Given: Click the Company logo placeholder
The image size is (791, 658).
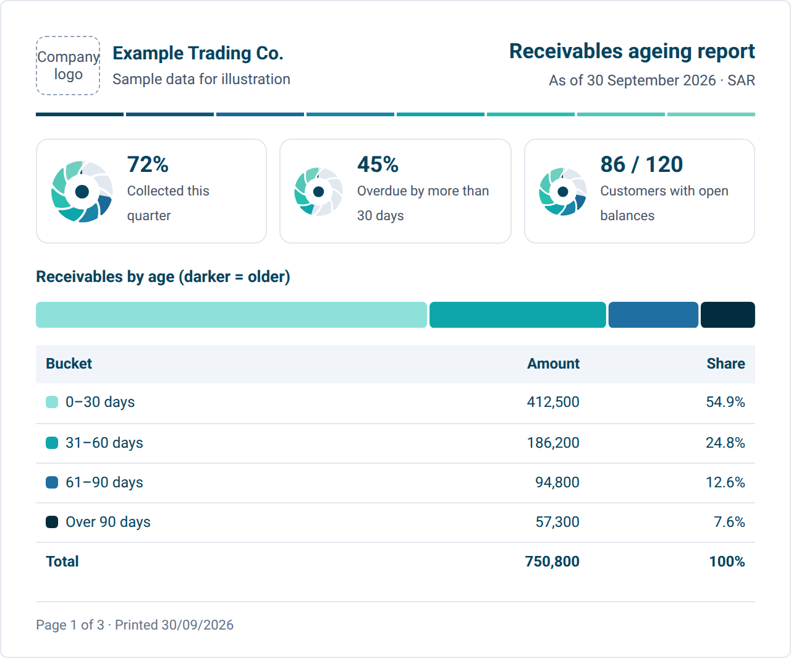Looking at the screenshot, I should click(x=68, y=66).
